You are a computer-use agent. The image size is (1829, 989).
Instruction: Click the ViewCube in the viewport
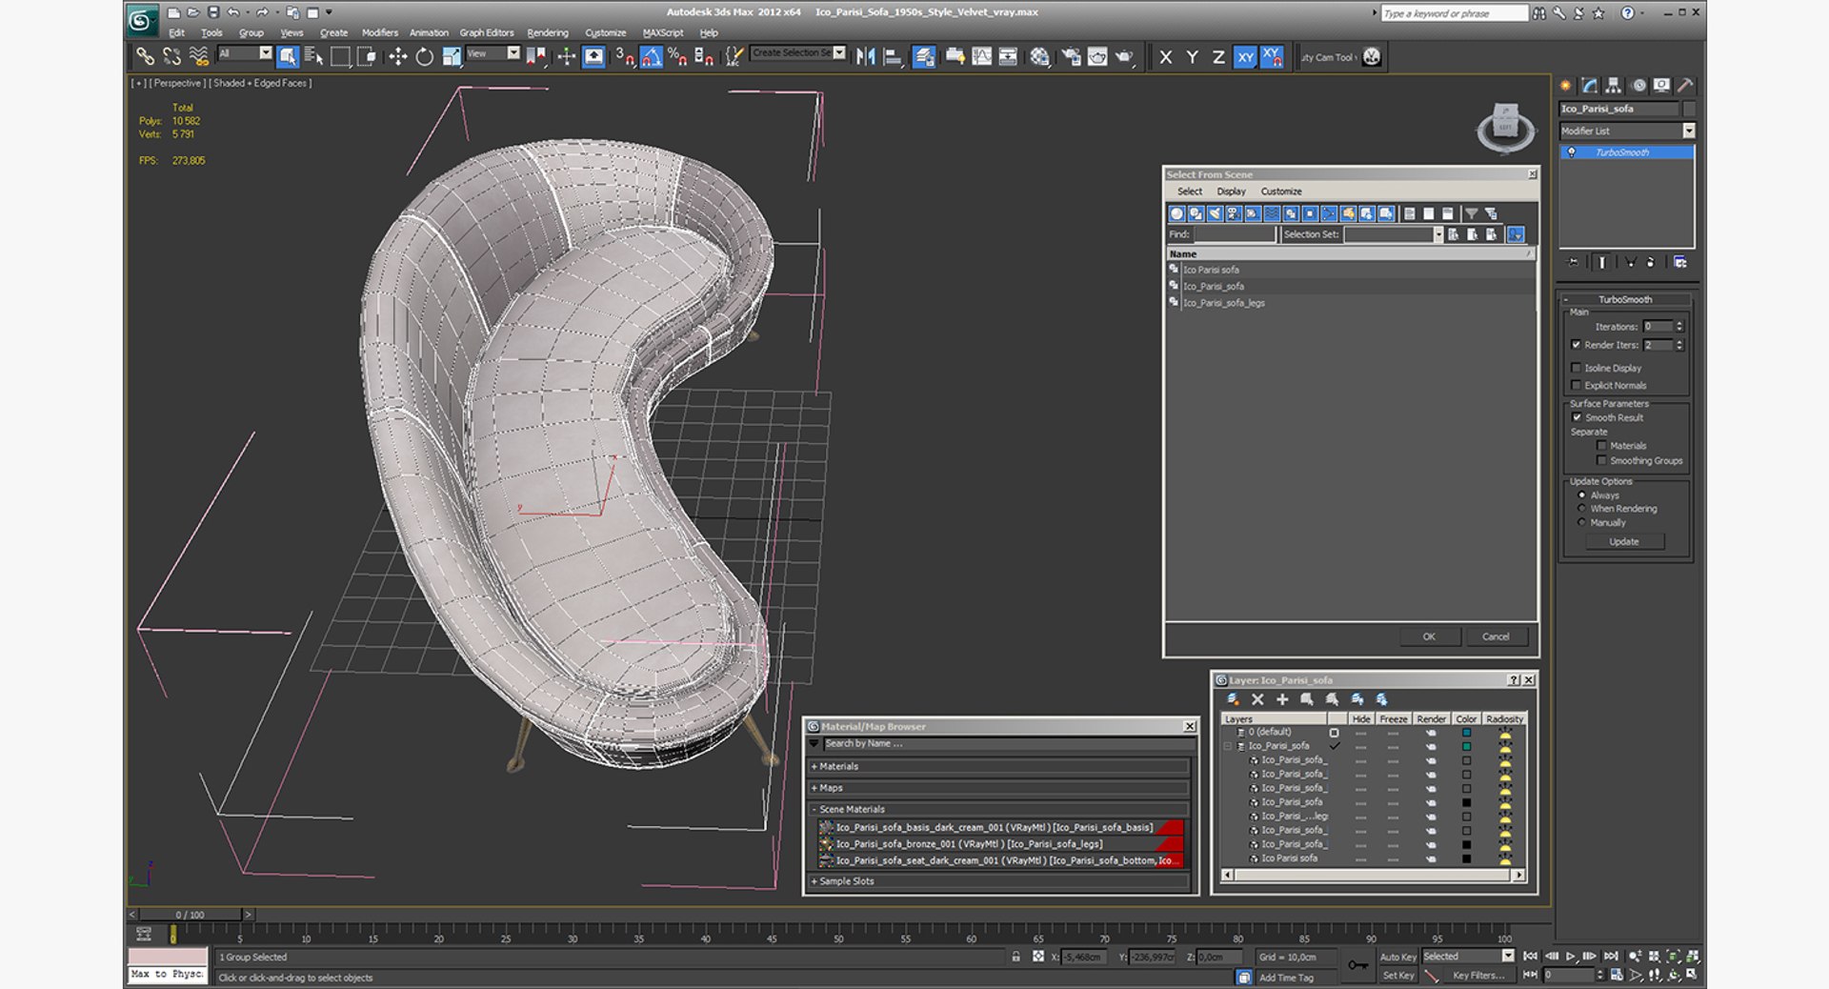[1505, 127]
